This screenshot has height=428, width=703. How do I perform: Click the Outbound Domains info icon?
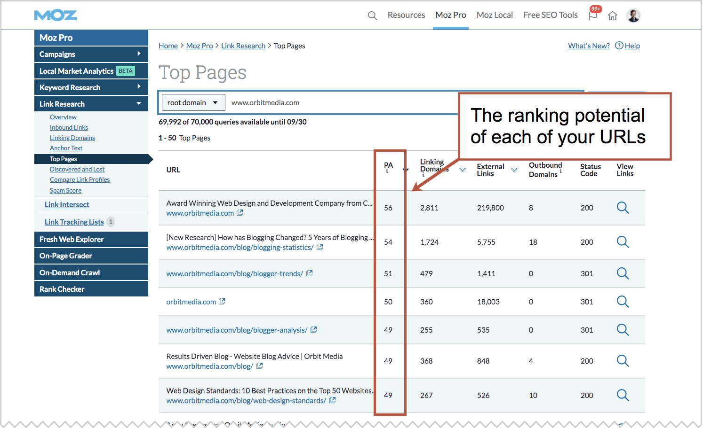click(560, 171)
